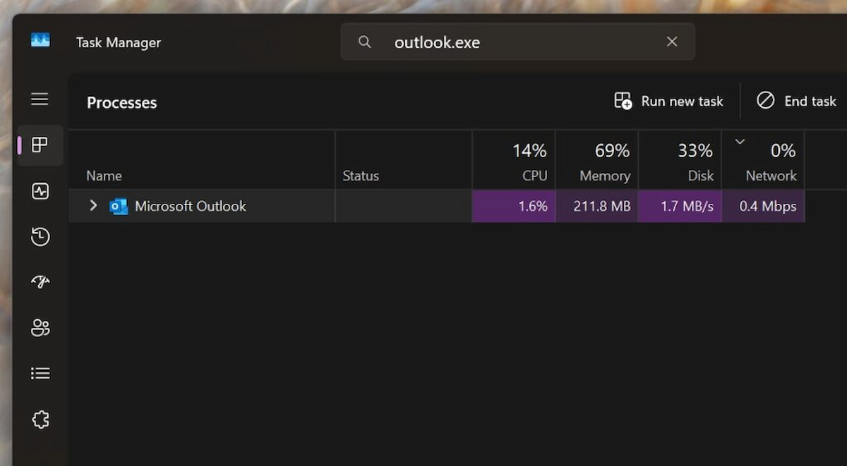Screen dimensions: 847x466
Task: Open the Performance monitor view
Action: coord(40,191)
